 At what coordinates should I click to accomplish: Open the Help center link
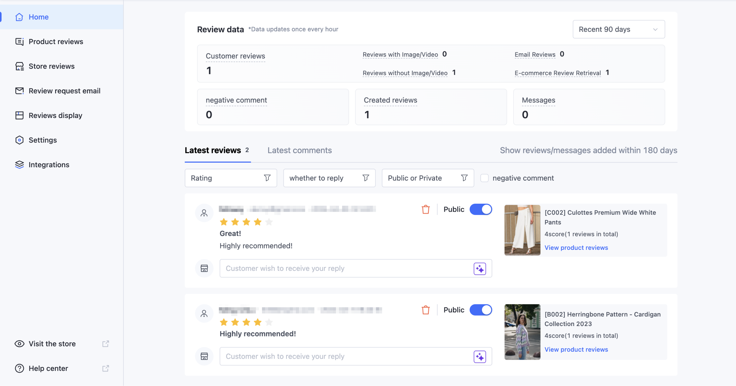tap(48, 368)
